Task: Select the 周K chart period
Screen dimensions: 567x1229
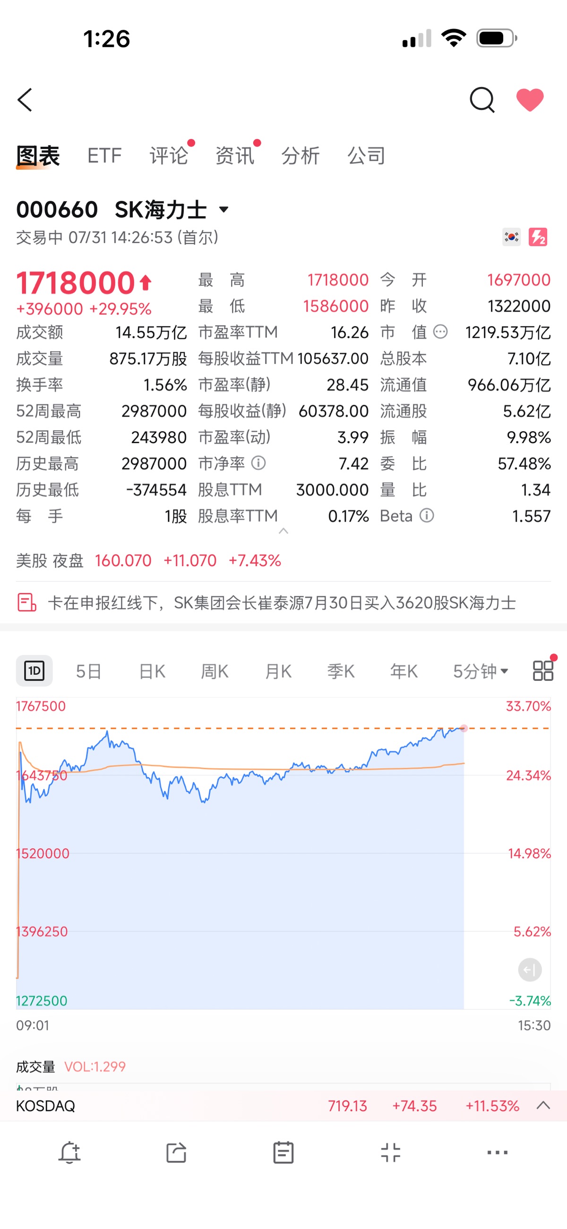Action: [215, 671]
